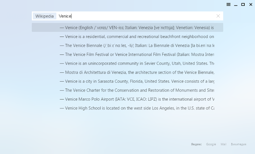This screenshot has height=154, width=255.
Task: Select the Venice High School result
Action: tap(127, 108)
